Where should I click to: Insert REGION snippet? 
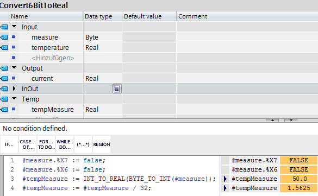pyautogui.click(x=102, y=144)
